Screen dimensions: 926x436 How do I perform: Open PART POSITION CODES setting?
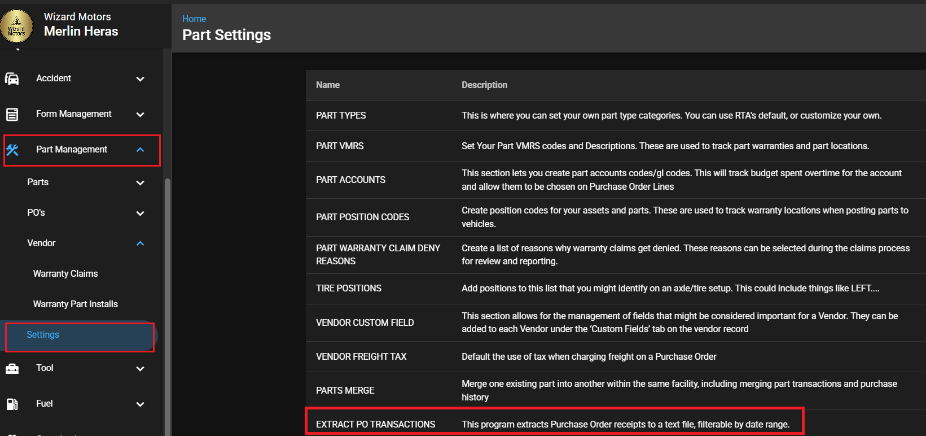(x=362, y=217)
